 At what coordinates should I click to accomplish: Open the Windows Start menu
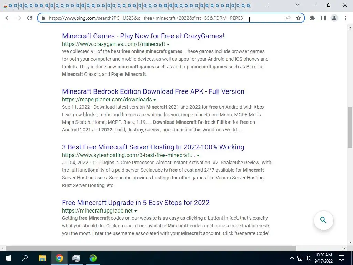[8, 258]
